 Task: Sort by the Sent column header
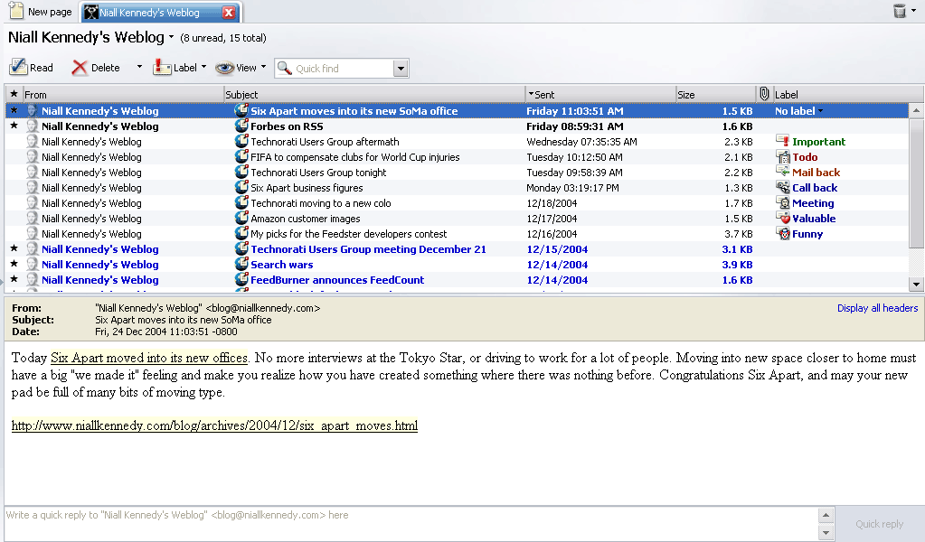[600, 94]
